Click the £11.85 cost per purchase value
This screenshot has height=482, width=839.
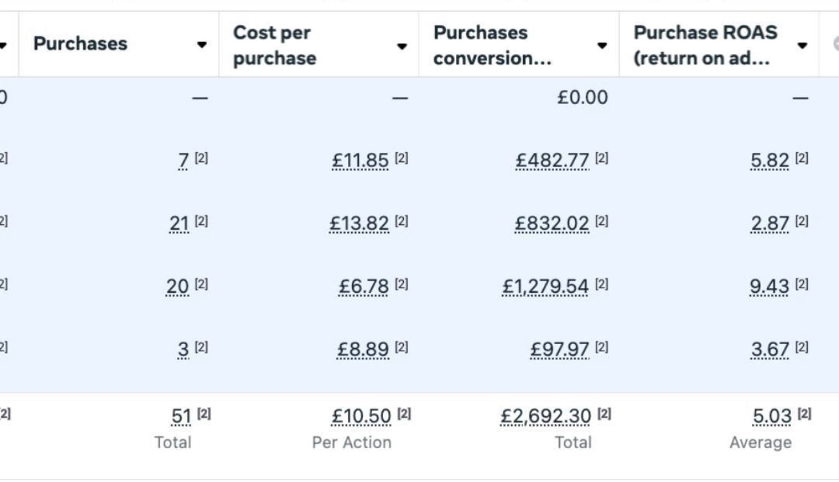click(x=360, y=160)
